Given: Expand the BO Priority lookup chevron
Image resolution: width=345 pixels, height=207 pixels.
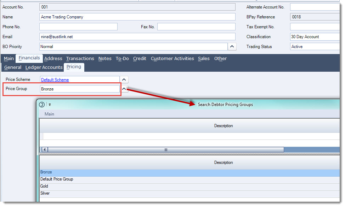Looking at the screenshot, I should [x=232, y=47].
